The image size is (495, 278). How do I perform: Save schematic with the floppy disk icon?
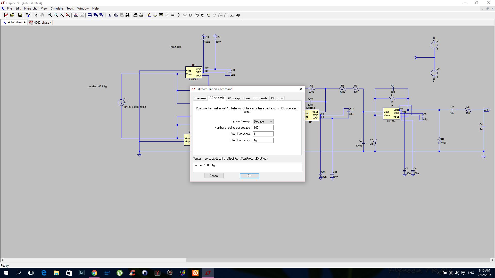(20, 15)
